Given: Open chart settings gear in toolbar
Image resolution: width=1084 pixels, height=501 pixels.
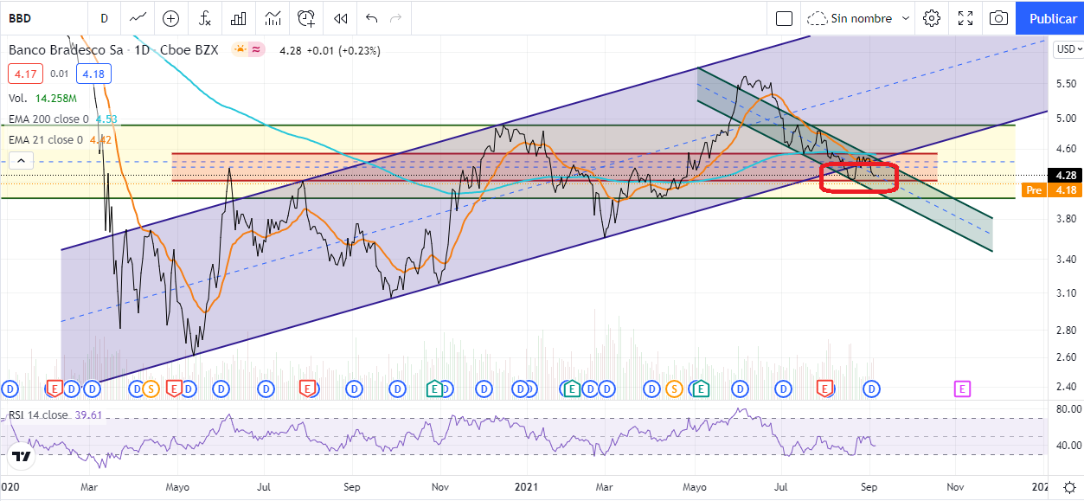Looking at the screenshot, I should pyautogui.click(x=932, y=18).
